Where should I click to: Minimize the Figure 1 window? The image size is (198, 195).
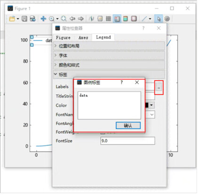point(157,8)
